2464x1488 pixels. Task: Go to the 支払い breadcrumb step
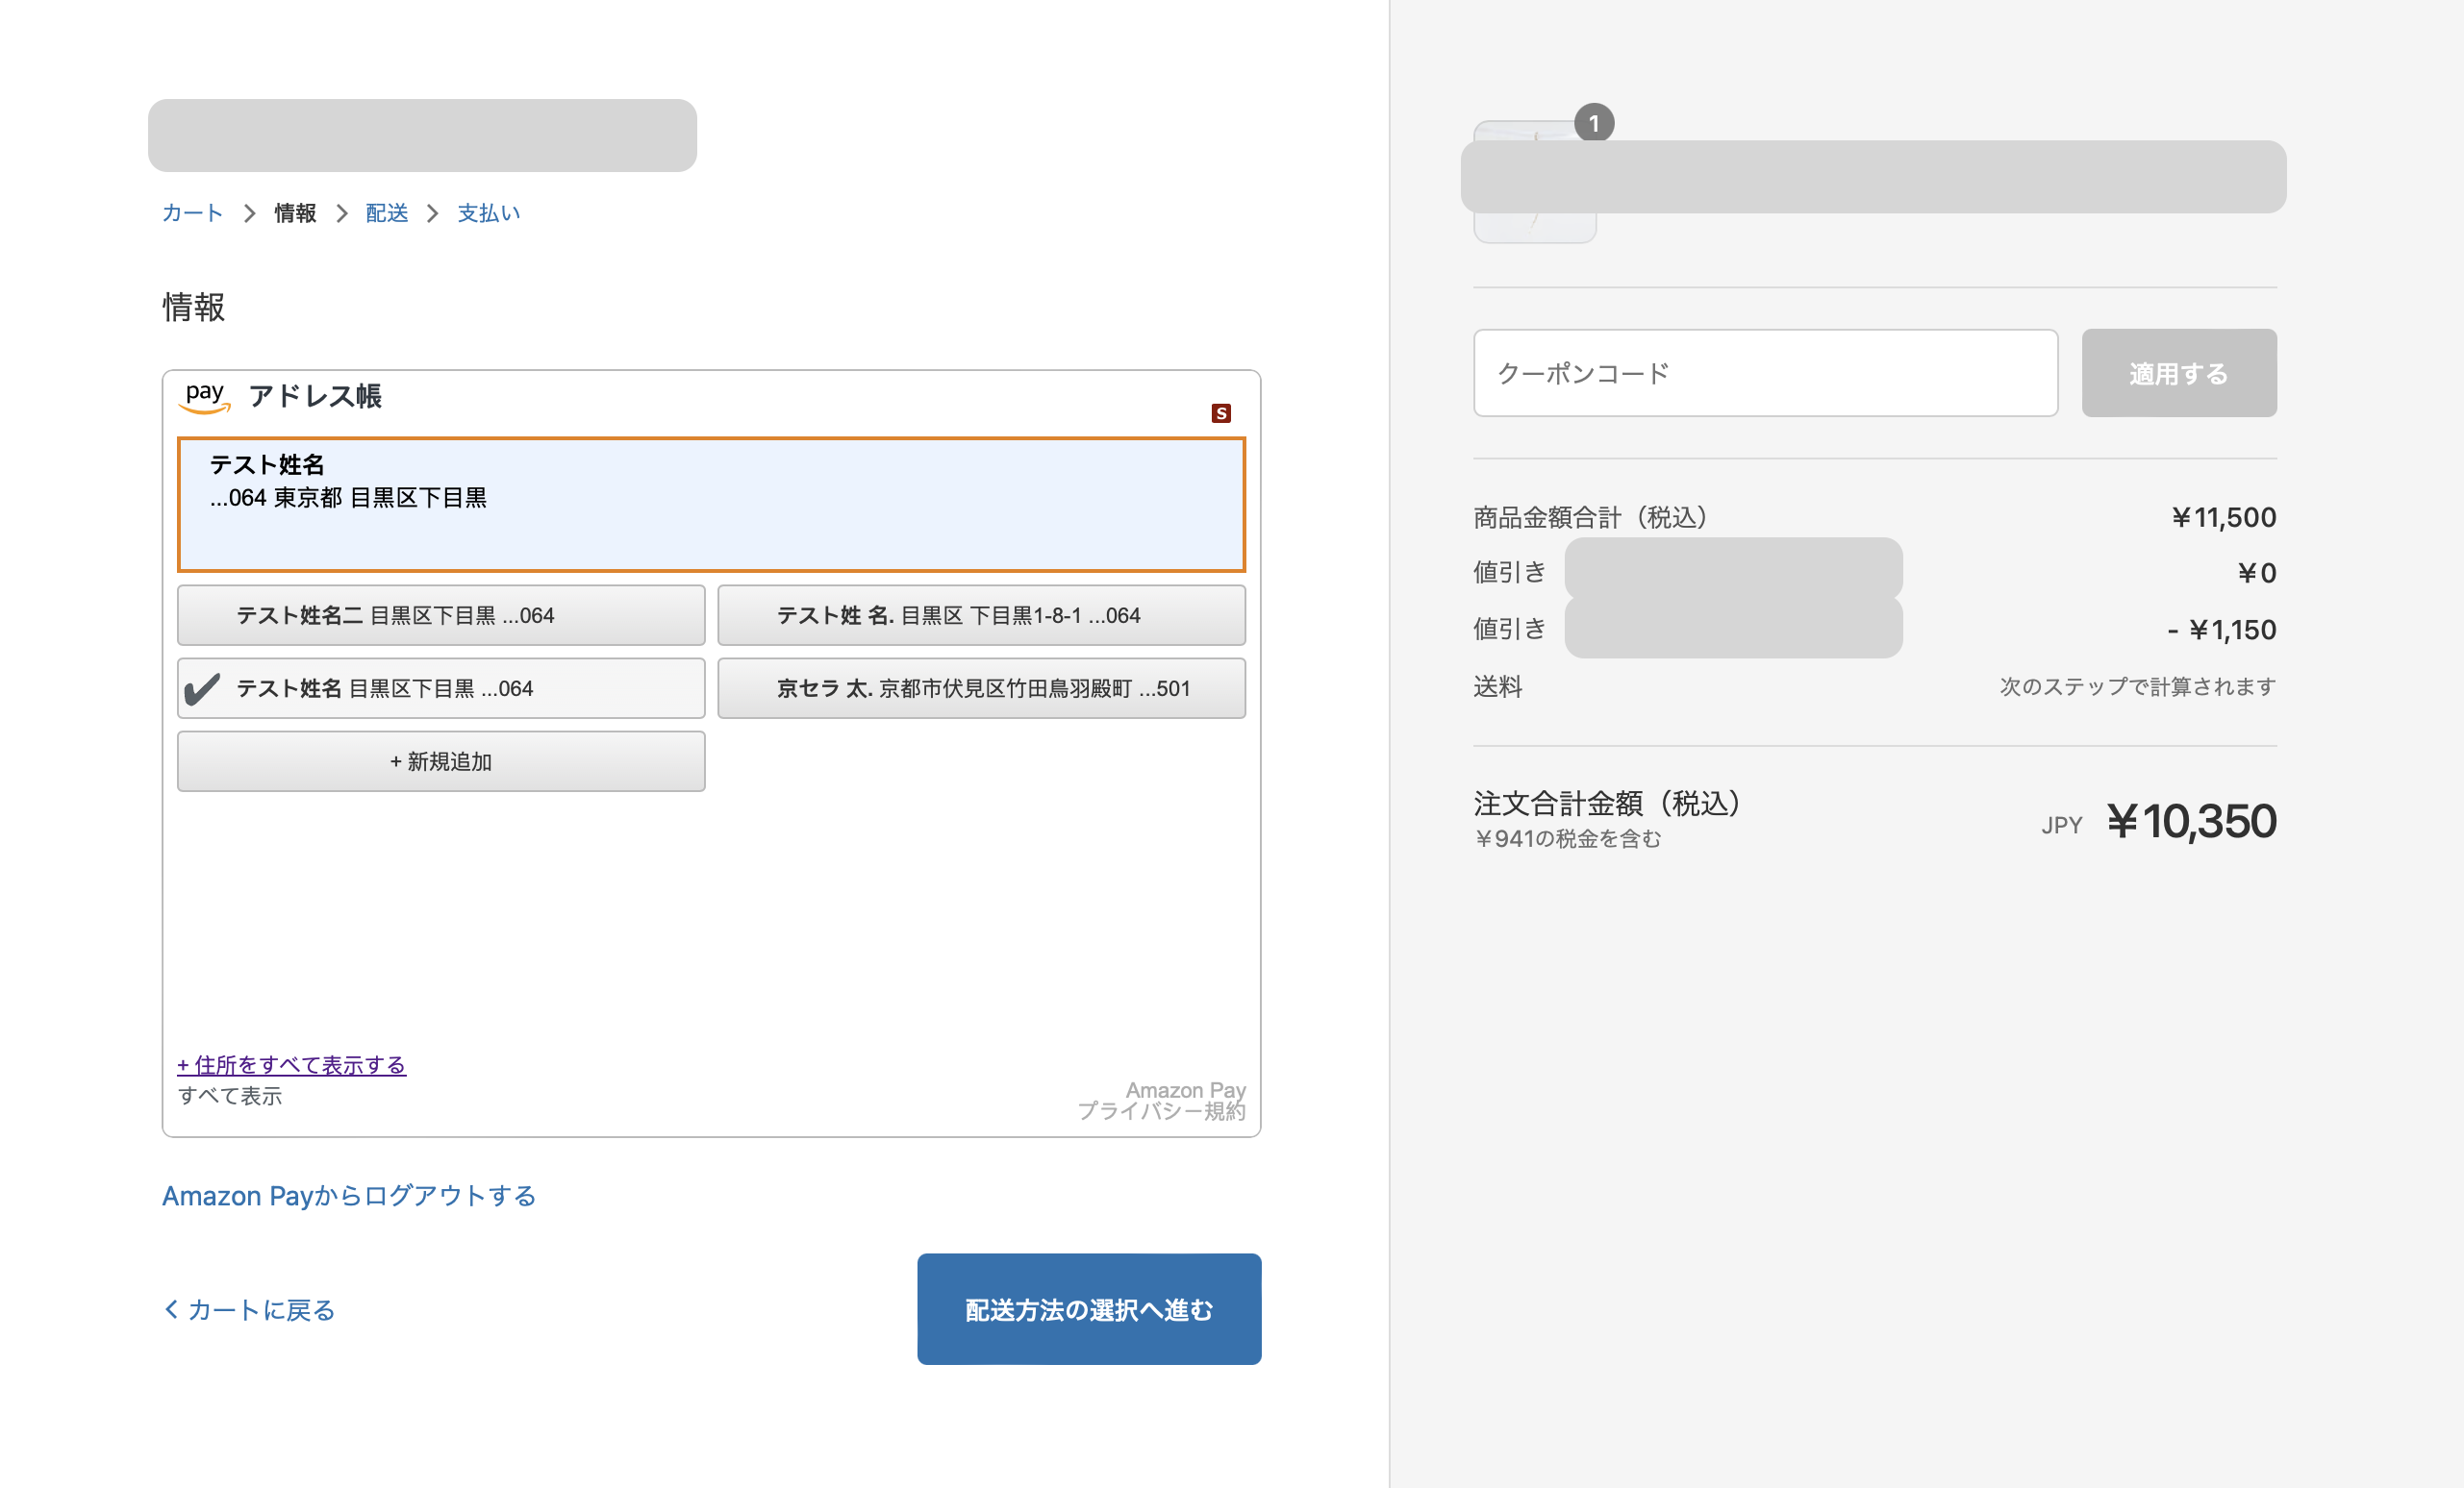(x=488, y=212)
